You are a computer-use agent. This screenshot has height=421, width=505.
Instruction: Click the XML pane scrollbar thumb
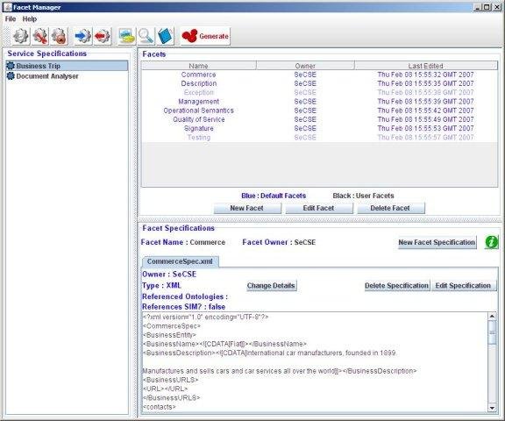point(492,332)
